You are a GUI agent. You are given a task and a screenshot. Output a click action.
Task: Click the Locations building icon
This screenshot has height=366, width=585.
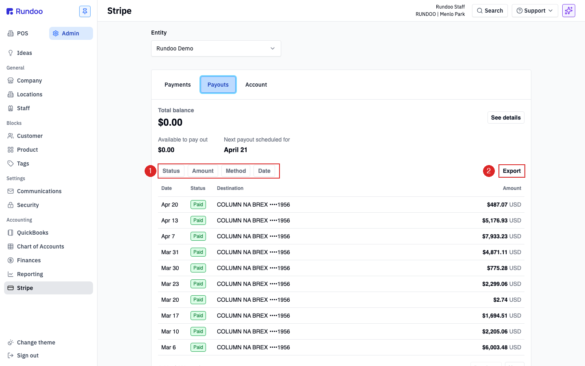tap(11, 94)
